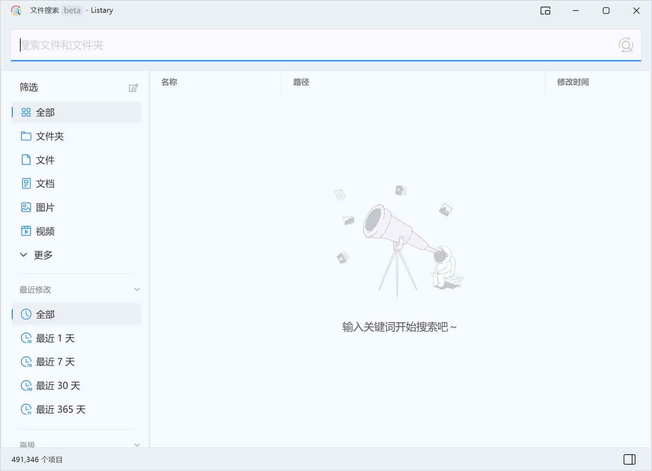Collapse the 最近修改 section
The image size is (652, 471).
click(137, 289)
